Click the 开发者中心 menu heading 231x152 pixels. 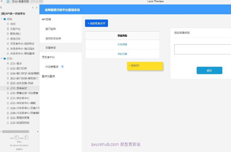[x=48, y=57]
